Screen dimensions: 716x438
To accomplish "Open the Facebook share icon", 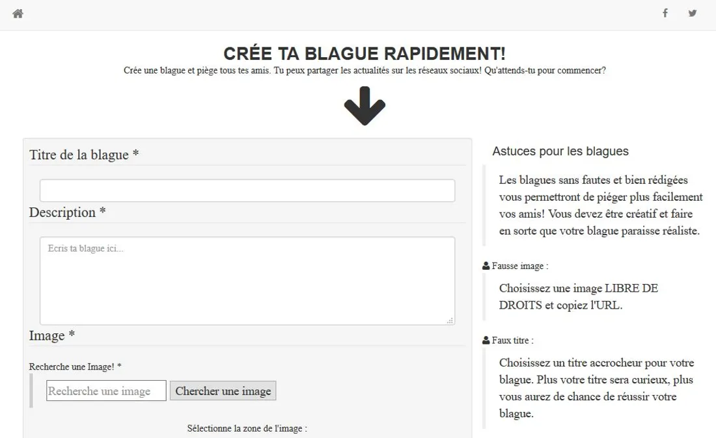I will (x=665, y=13).
